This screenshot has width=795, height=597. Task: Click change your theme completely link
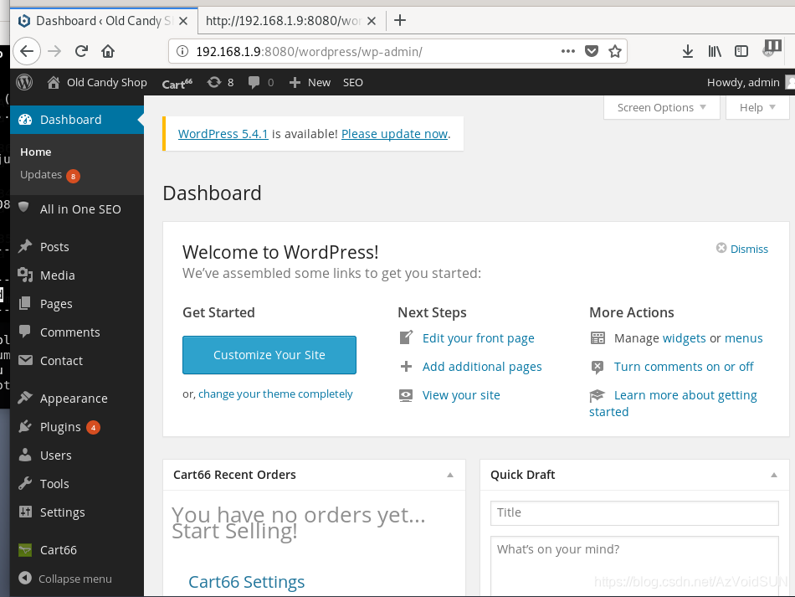click(x=275, y=394)
